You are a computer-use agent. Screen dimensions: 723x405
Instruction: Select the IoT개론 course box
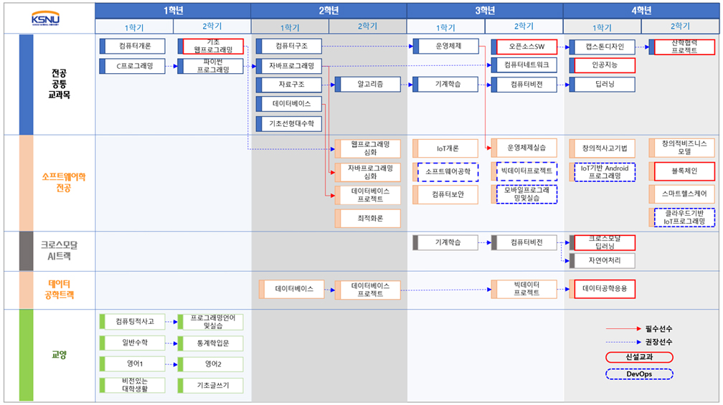coord(445,148)
